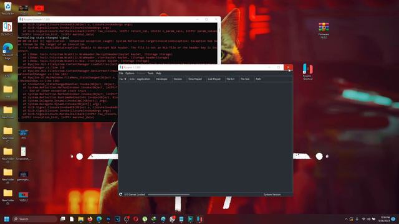
Task: Select the New Folder (2) desktop icon
Action: 7,134
